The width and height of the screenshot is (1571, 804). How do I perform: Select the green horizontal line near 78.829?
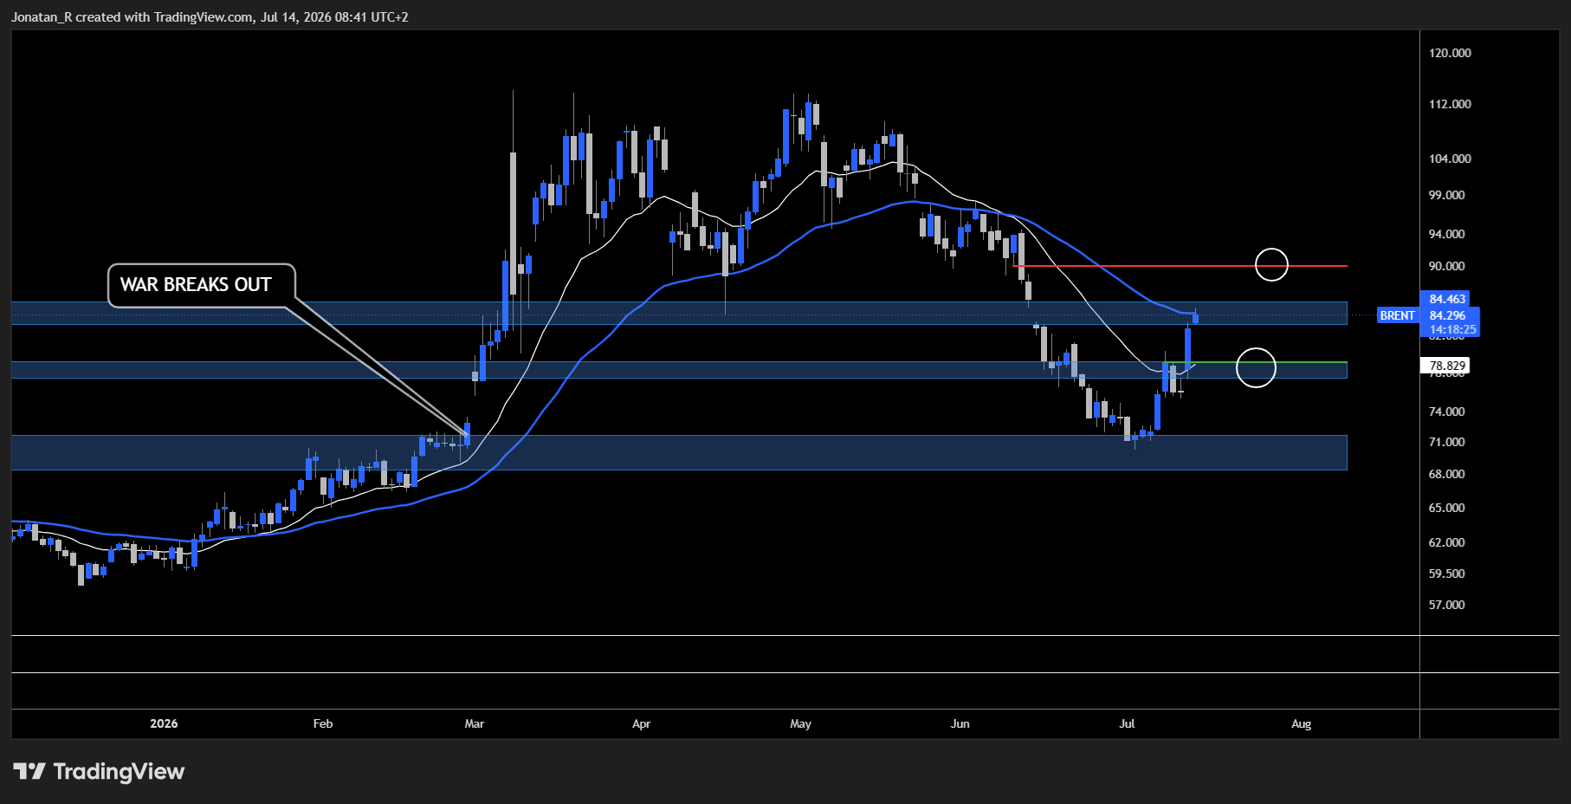point(1256,362)
